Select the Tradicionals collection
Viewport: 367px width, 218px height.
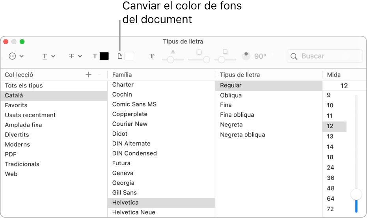click(54, 164)
